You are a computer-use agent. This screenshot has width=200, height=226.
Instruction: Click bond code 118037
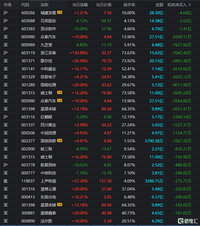pyautogui.click(x=28, y=181)
